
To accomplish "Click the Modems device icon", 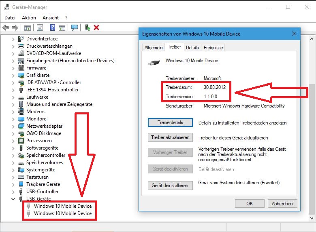I will [21, 112].
